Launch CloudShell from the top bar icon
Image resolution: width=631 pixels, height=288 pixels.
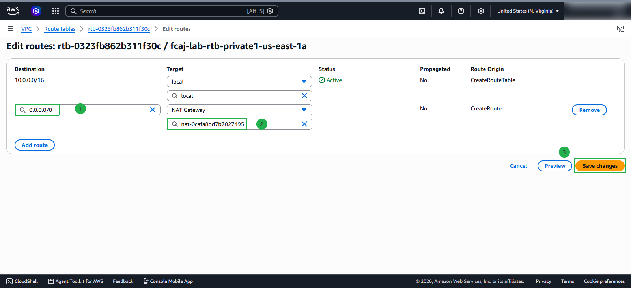pyautogui.click(x=422, y=11)
